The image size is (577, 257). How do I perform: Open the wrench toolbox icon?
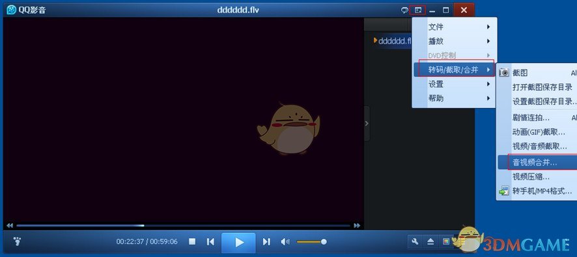point(415,241)
